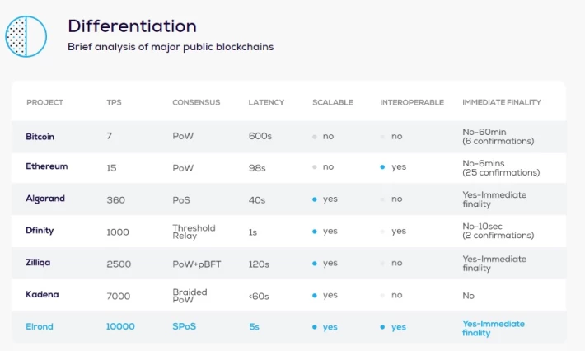Click Elrond's TPS value 10000
Image resolution: width=585 pixels, height=351 pixels.
click(x=120, y=326)
